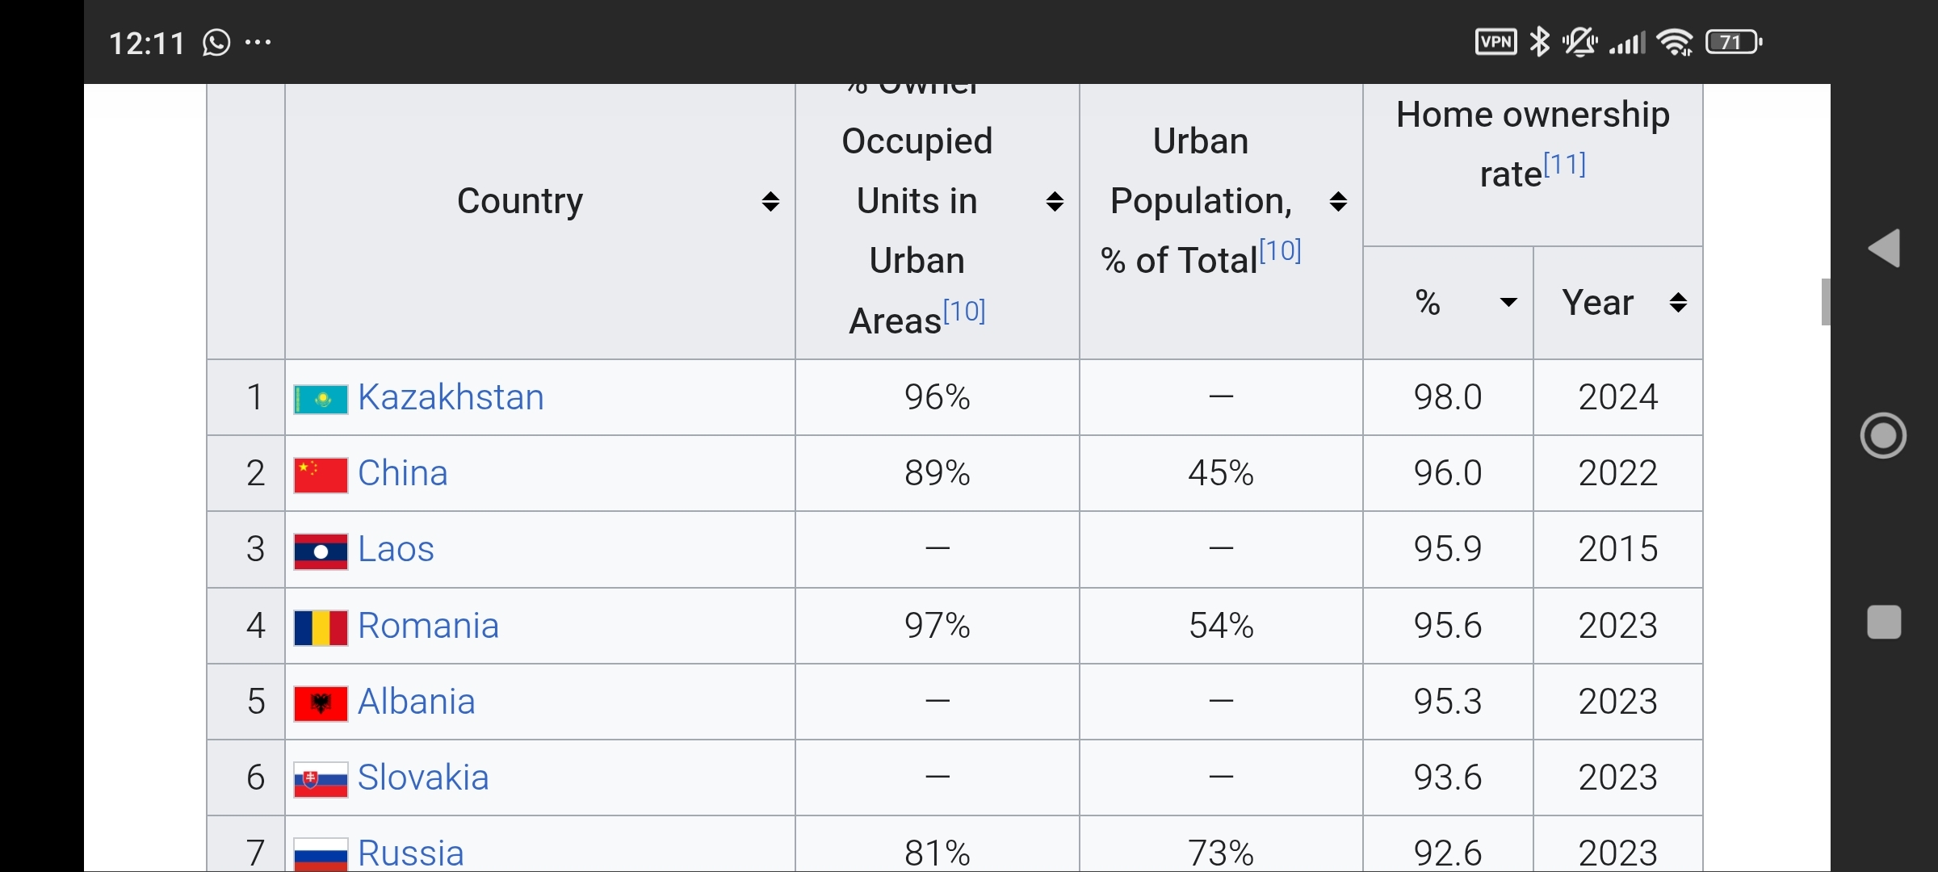This screenshot has width=1938, height=872.
Task: Follow the Albania link
Action: click(x=416, y=702)
